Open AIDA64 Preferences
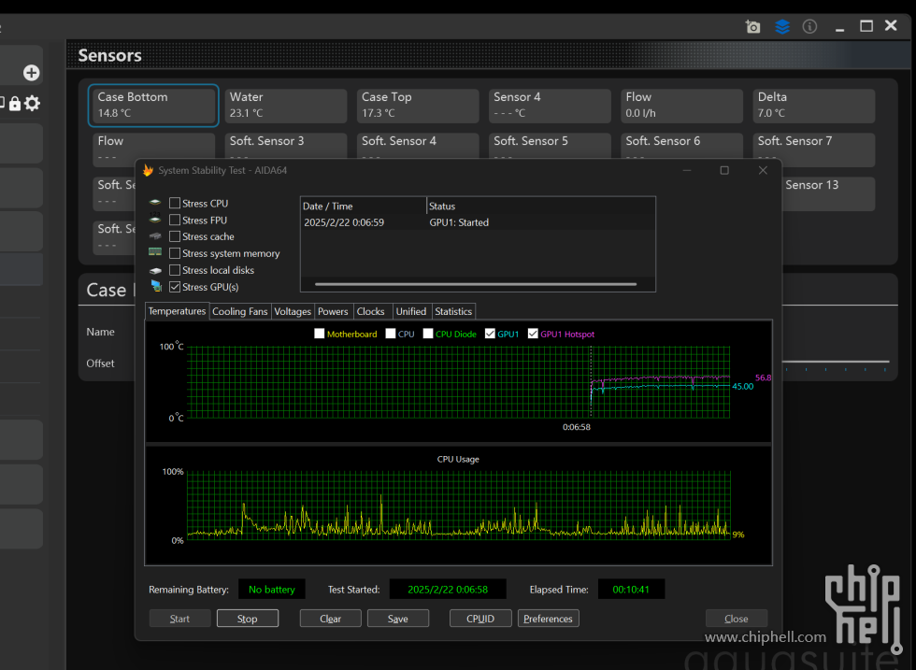The image size is (916, 670). pyautogui.click(x=548, y=619)
